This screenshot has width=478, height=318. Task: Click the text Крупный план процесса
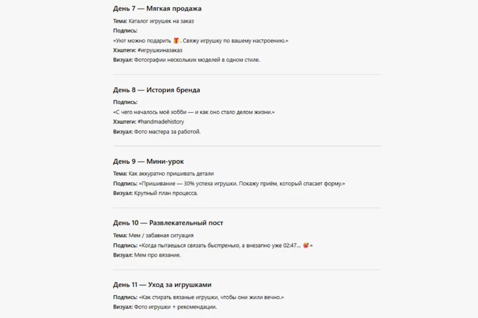coord(165,193)
